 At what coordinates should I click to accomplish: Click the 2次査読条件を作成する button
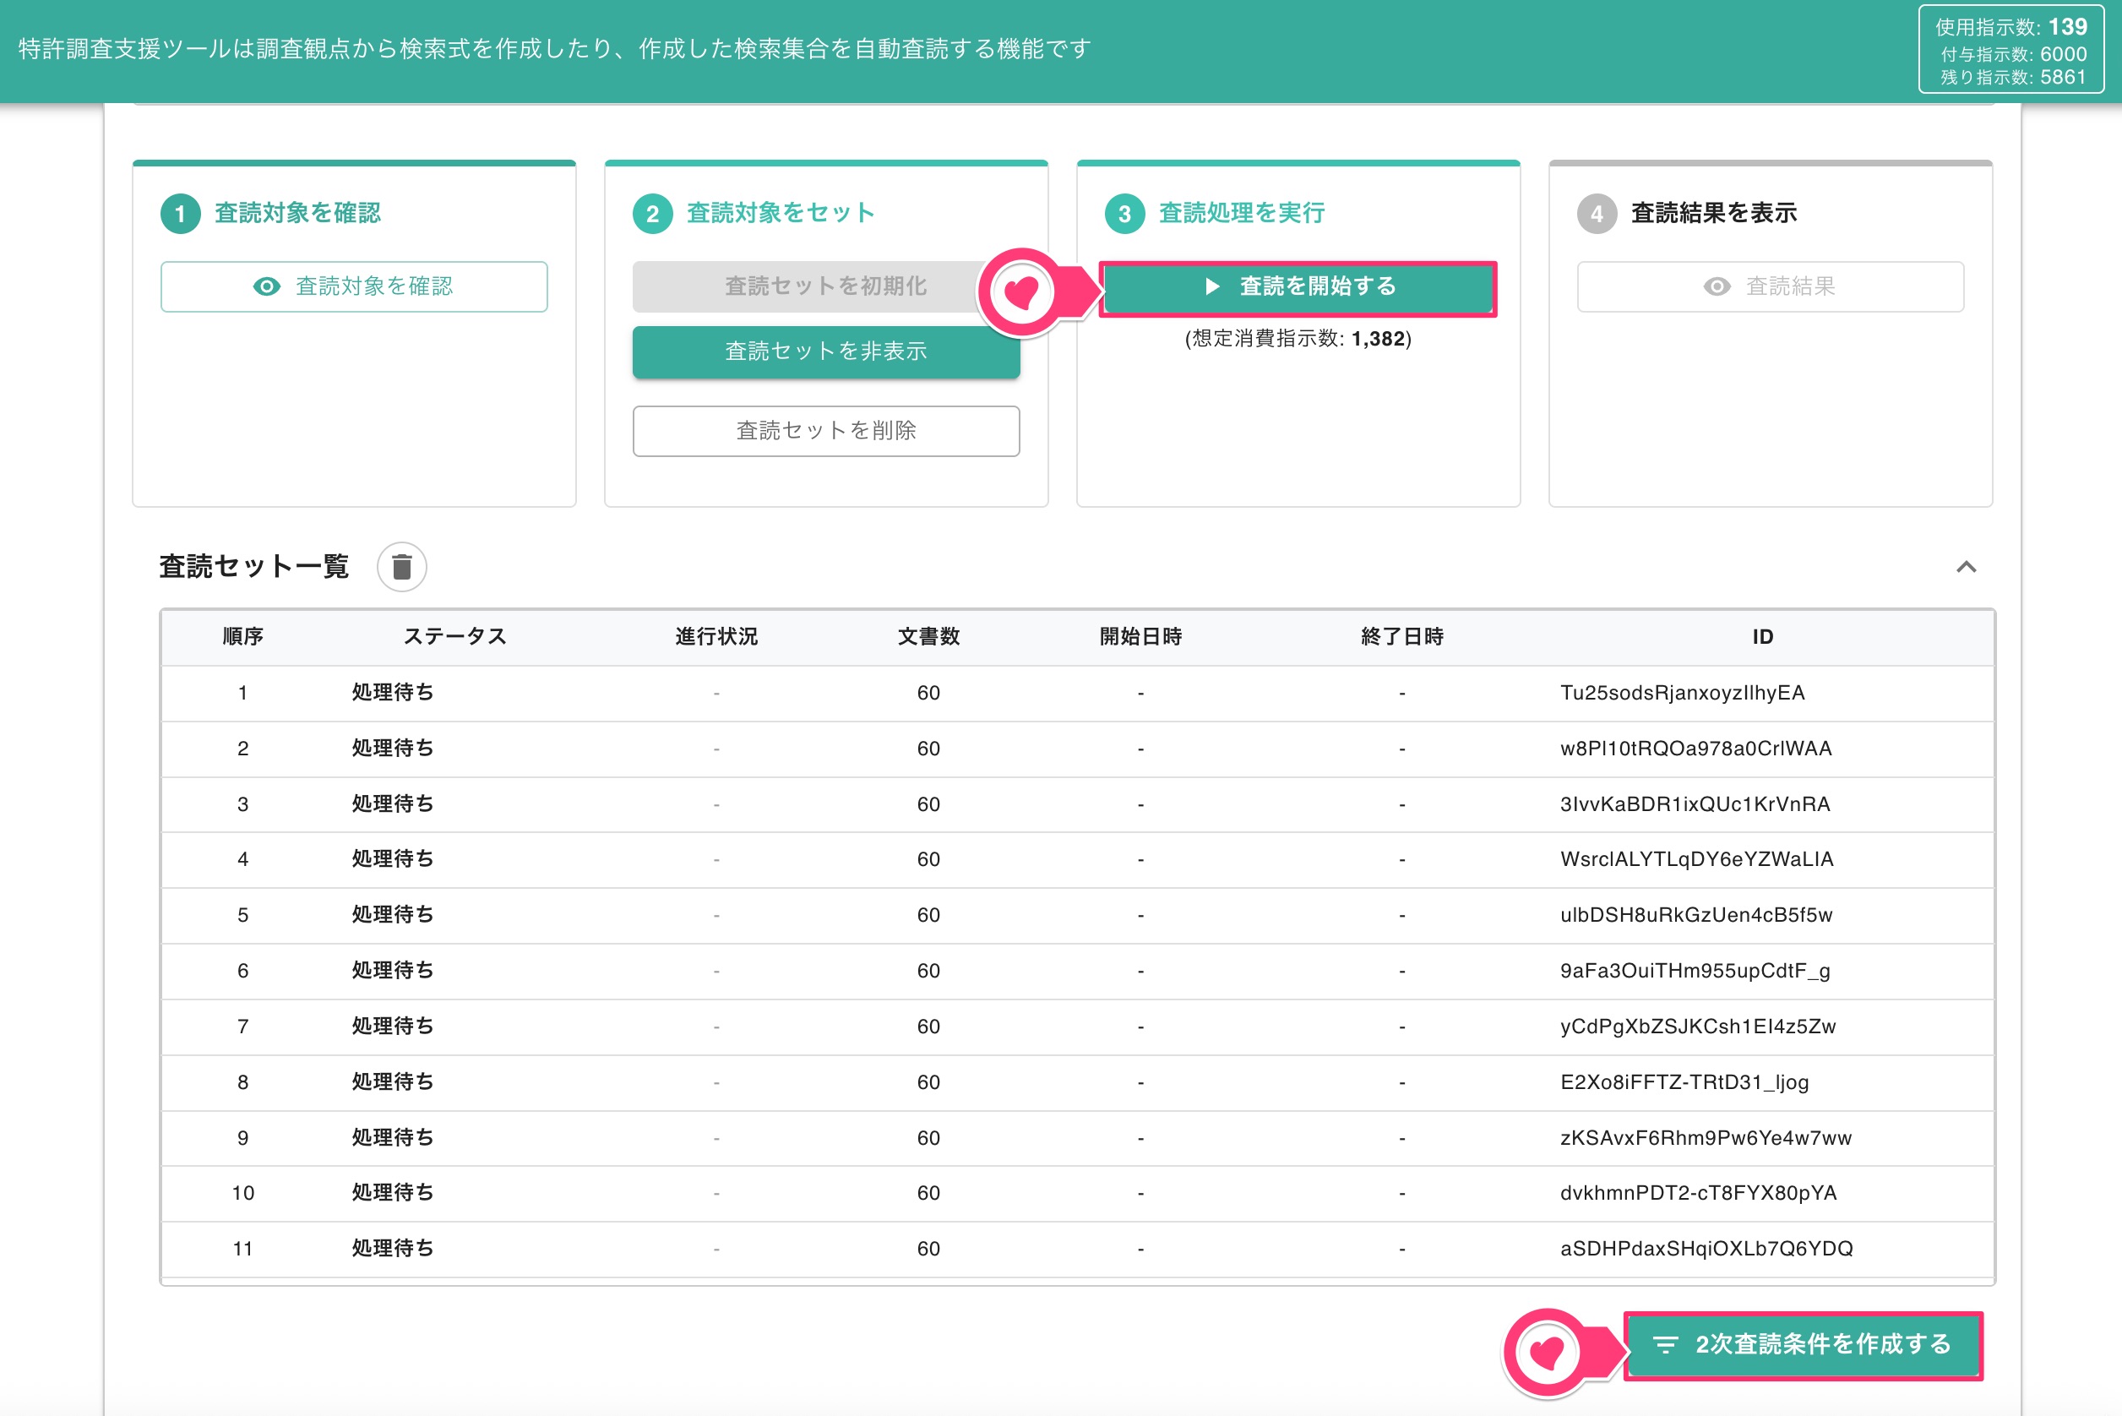[x=1803, y=1345]
